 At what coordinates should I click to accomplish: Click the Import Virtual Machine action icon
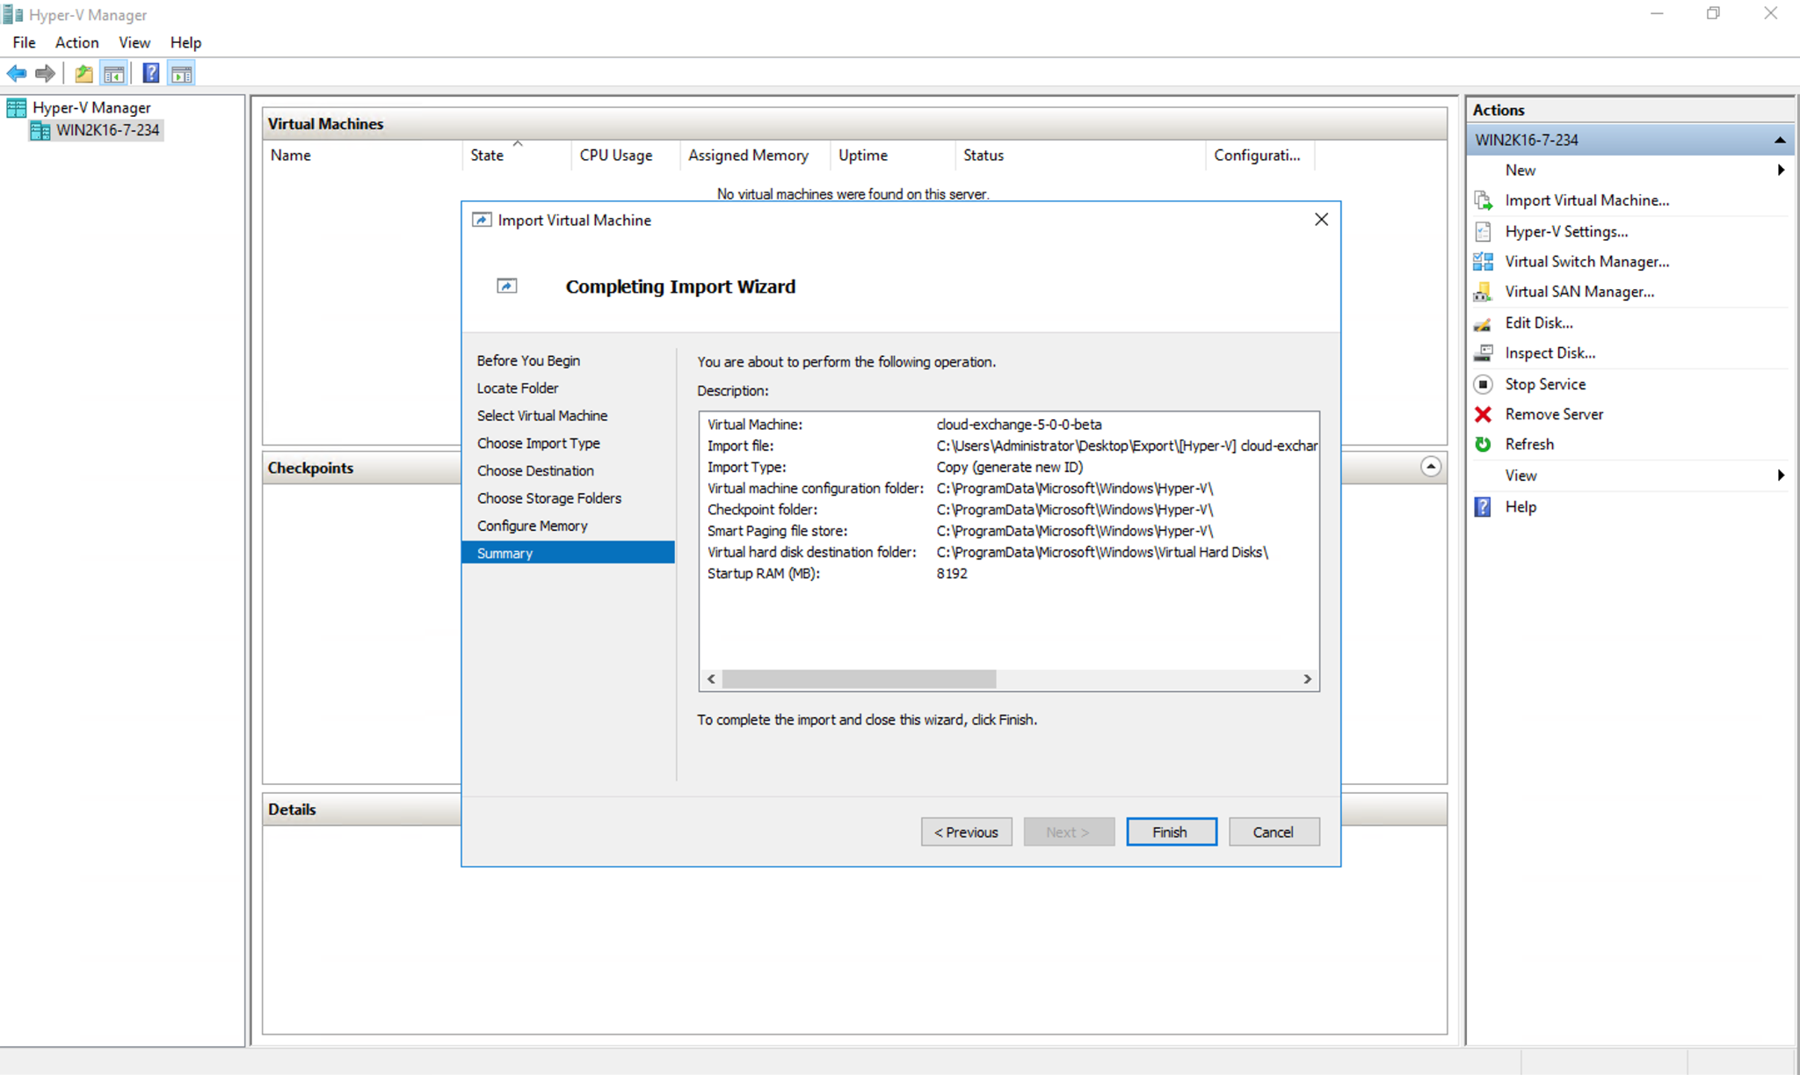1484,200
